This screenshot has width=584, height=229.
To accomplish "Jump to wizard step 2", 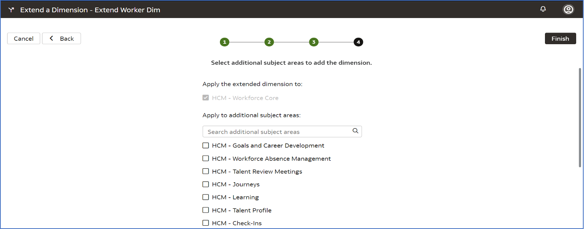I will [269, 42].
